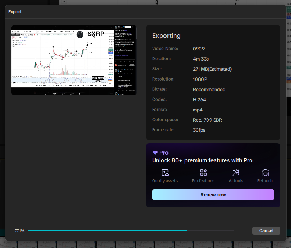
Task: Click the Pro diamond icon
Action: [x=155, y=153]
